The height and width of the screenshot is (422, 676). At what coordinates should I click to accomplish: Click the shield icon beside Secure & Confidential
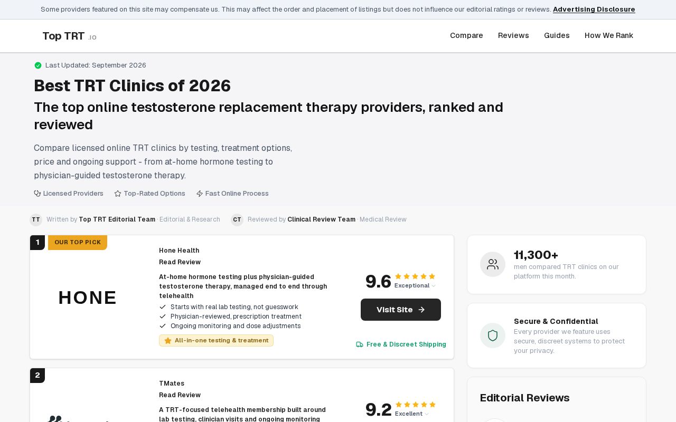coord(493,335)
